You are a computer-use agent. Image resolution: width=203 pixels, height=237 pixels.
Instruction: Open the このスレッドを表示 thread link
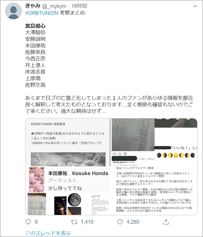coord(48,233)
